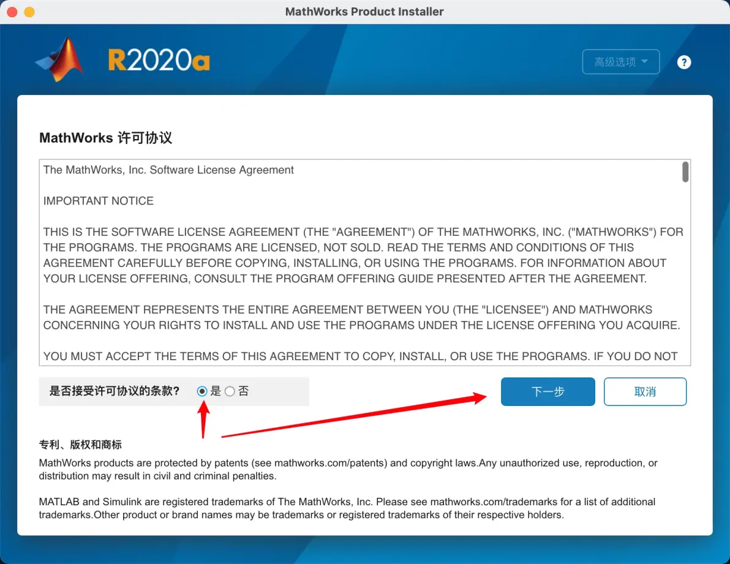Viewport: 730px width, 564px height.
Task: Close the installer with the red button
Action: (12, 12)
